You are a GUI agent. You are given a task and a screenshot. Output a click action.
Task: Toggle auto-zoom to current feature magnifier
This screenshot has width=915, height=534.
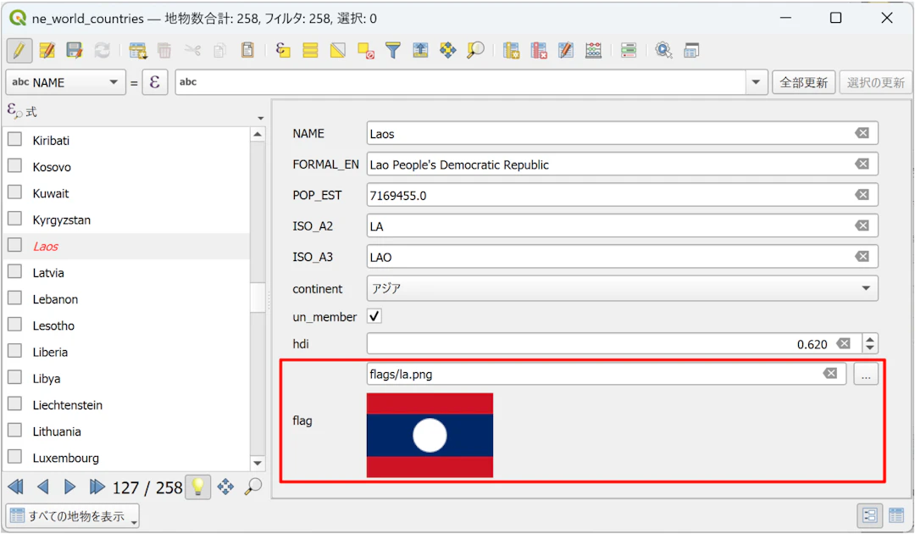252,487
